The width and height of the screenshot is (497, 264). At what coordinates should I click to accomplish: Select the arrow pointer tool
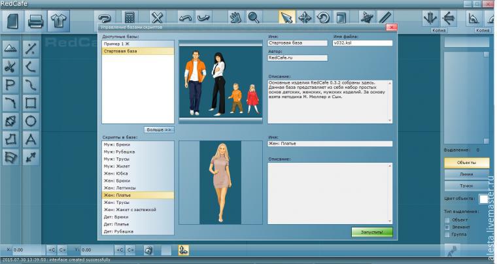[x=286, y=18]
